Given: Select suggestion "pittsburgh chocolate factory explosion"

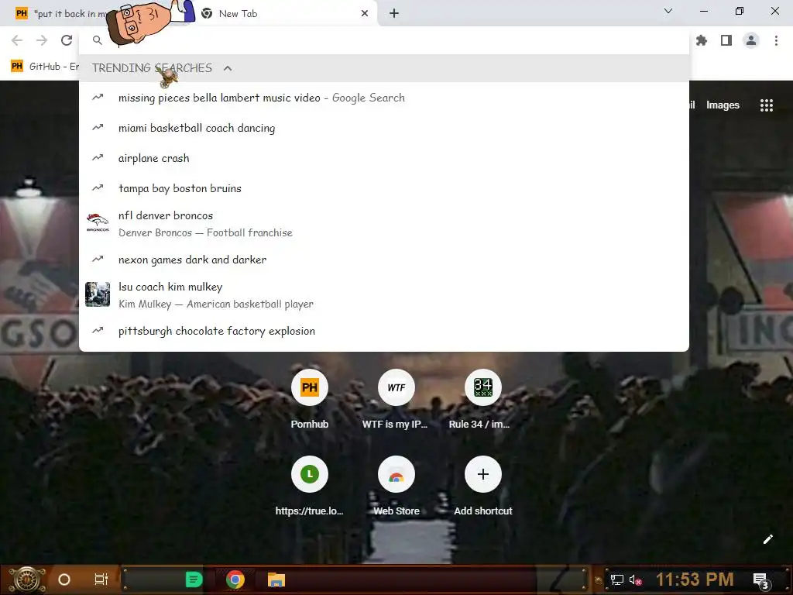Looking at the screenshot, I should coord(384,331).
